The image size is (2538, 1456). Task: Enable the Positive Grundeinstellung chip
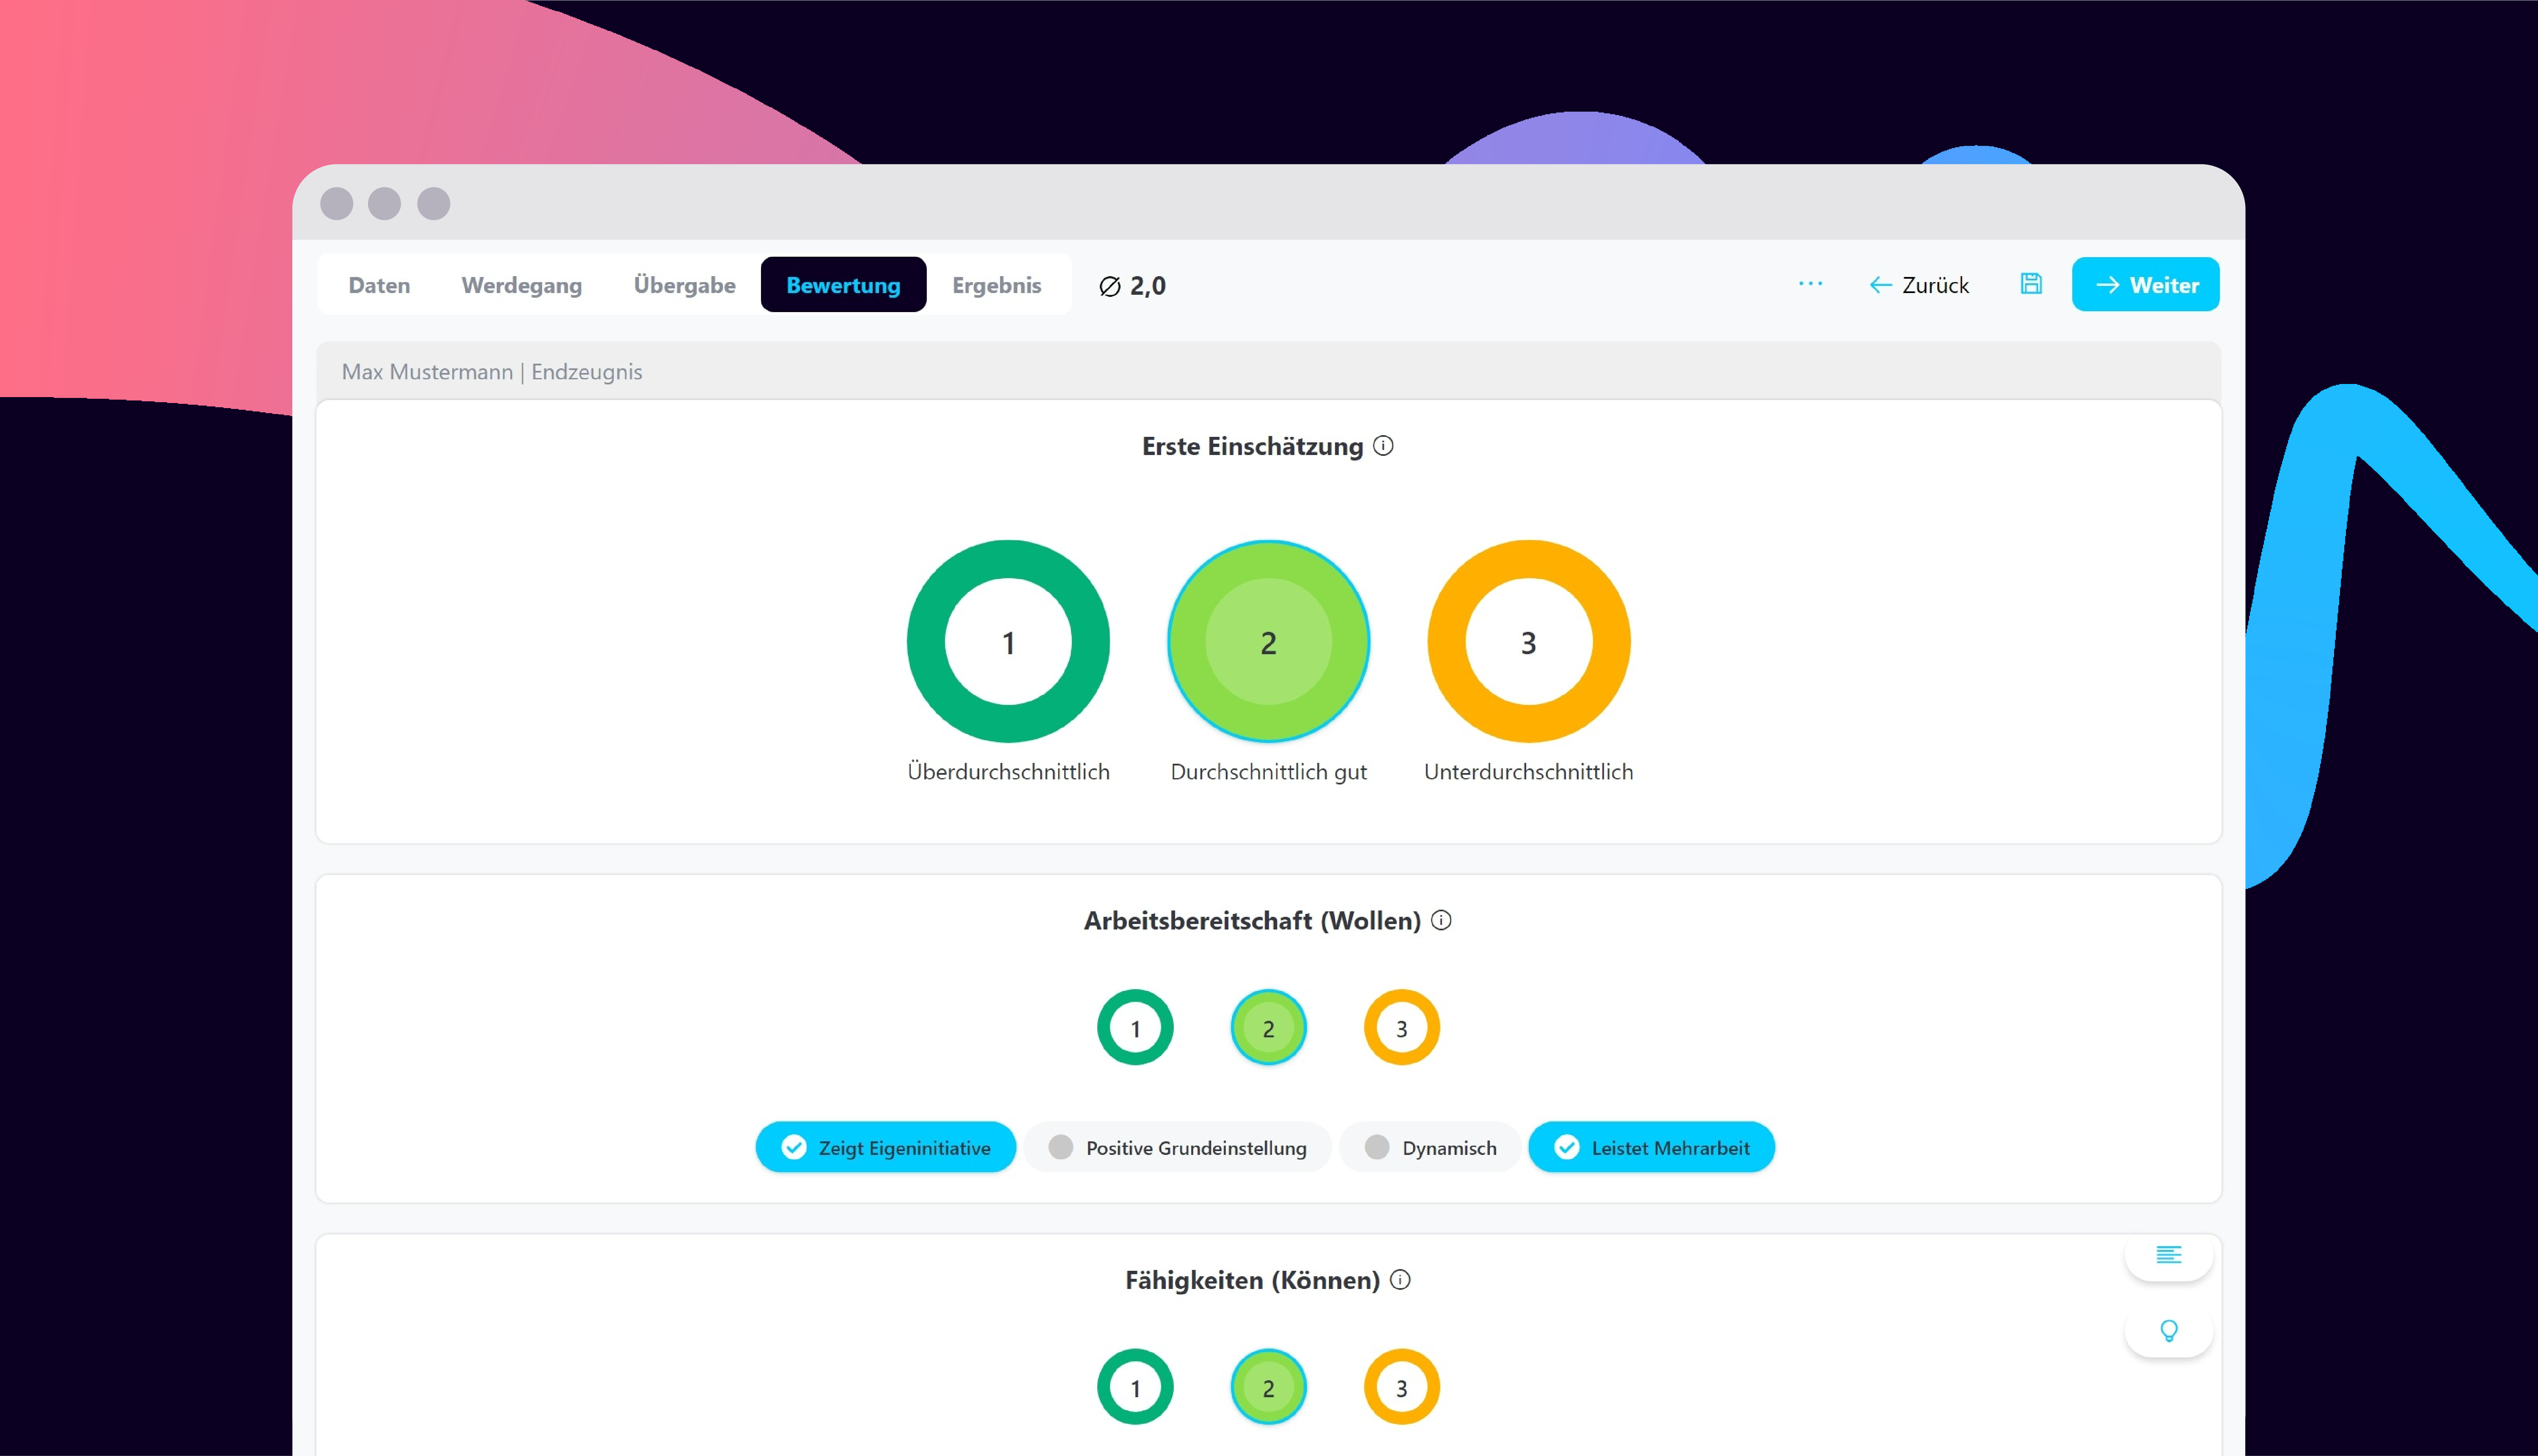(x=1177, y=1147)
